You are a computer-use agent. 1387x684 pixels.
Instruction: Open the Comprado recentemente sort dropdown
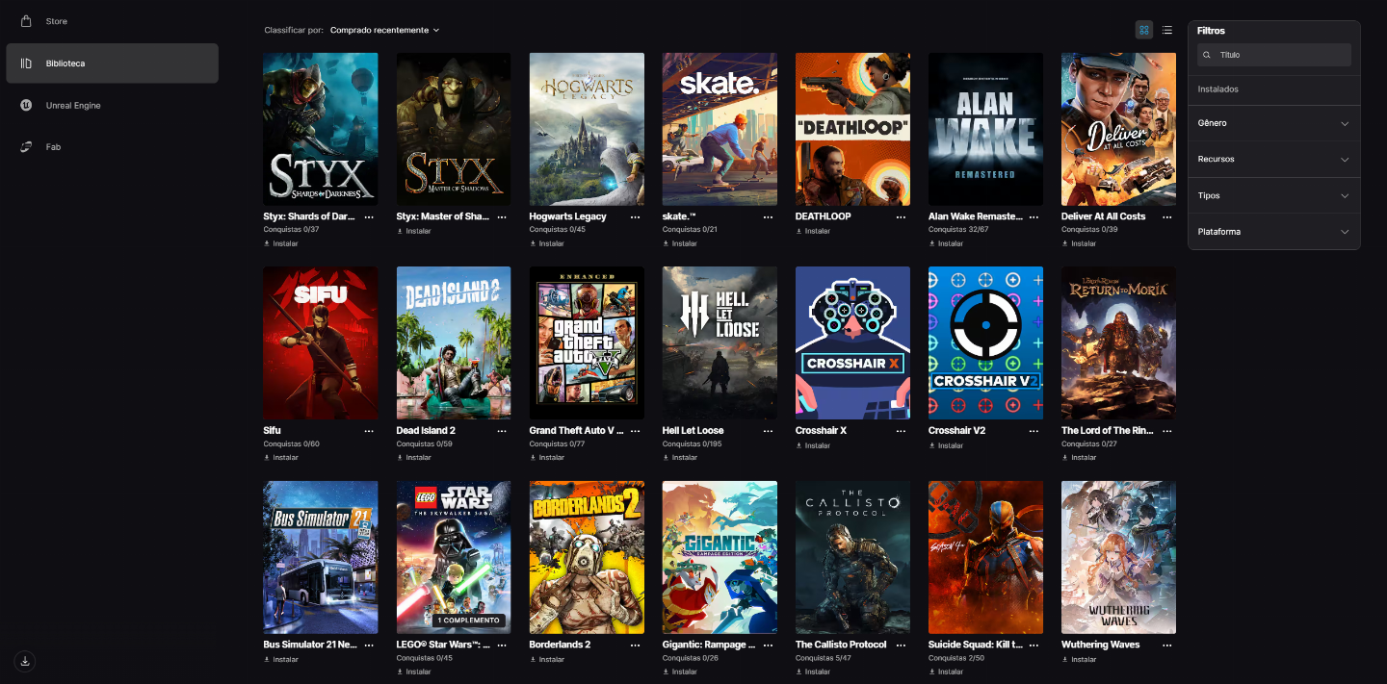384,30
